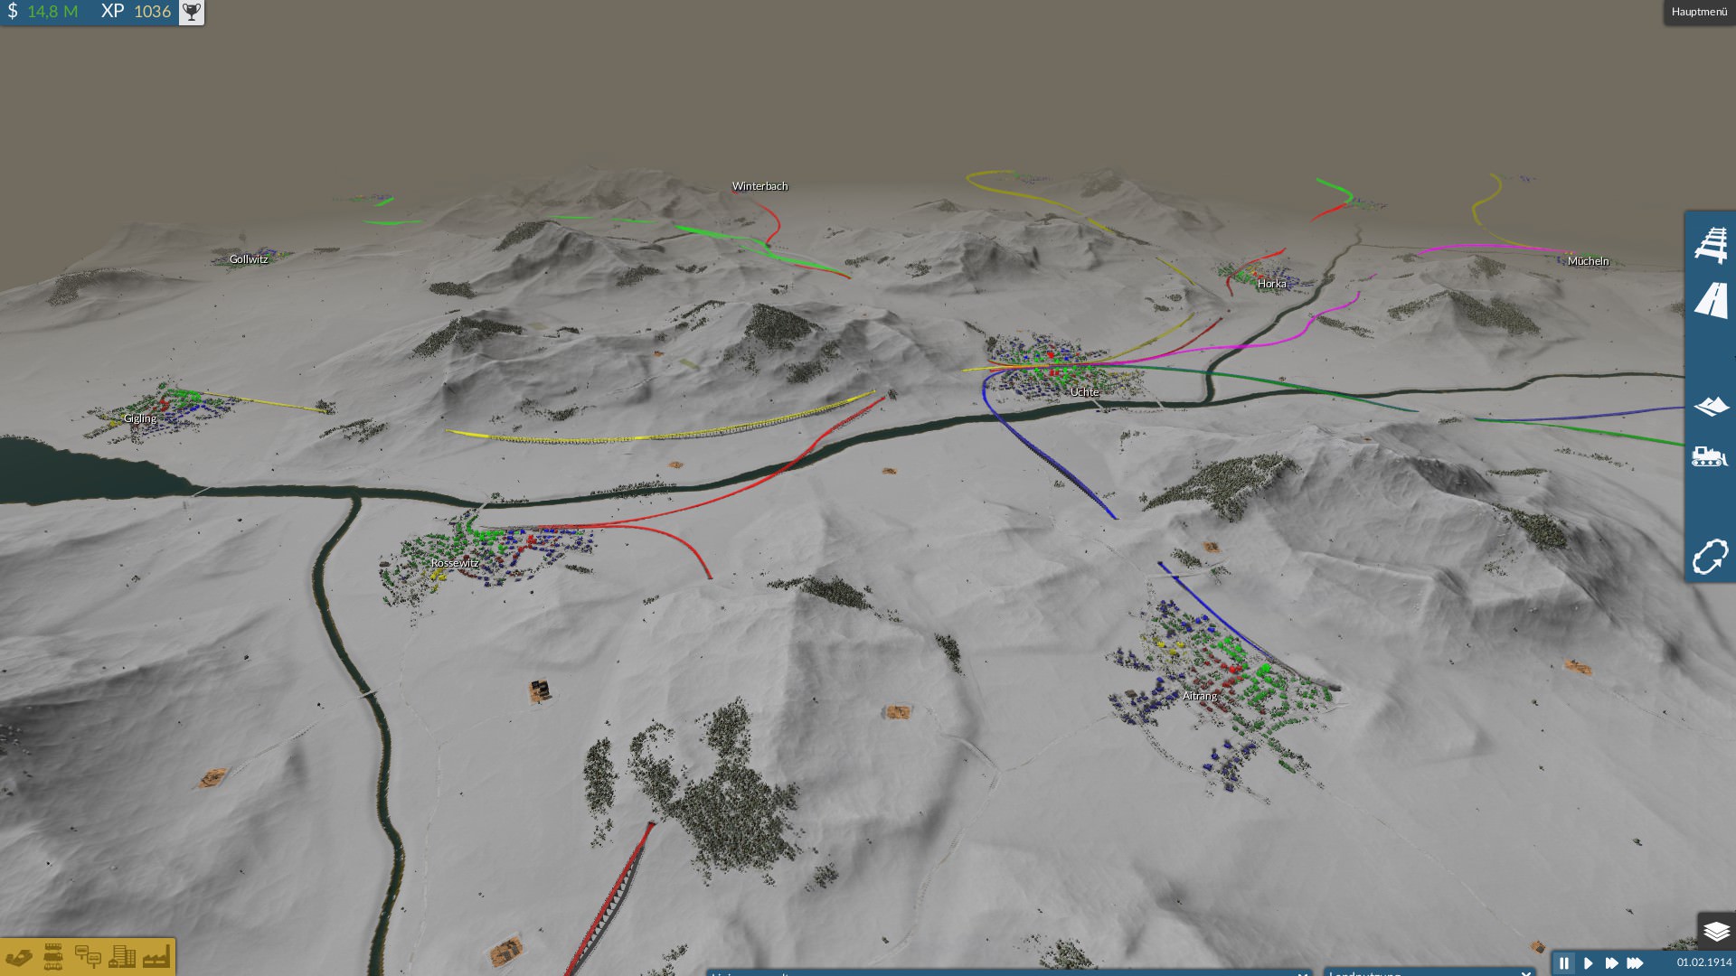
Task: Click the Mücheln town label
Action: click(x=1589, y=261)
